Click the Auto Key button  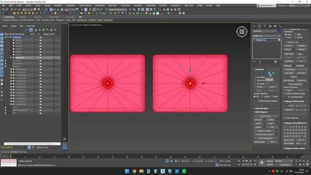click(270, 161)
